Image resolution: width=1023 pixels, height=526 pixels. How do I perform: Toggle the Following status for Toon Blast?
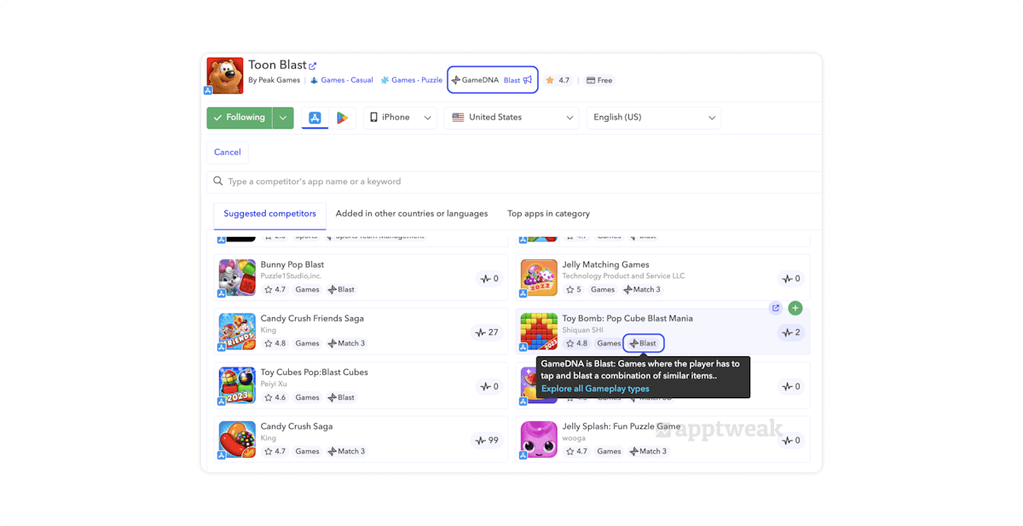(x=240, y=117)
